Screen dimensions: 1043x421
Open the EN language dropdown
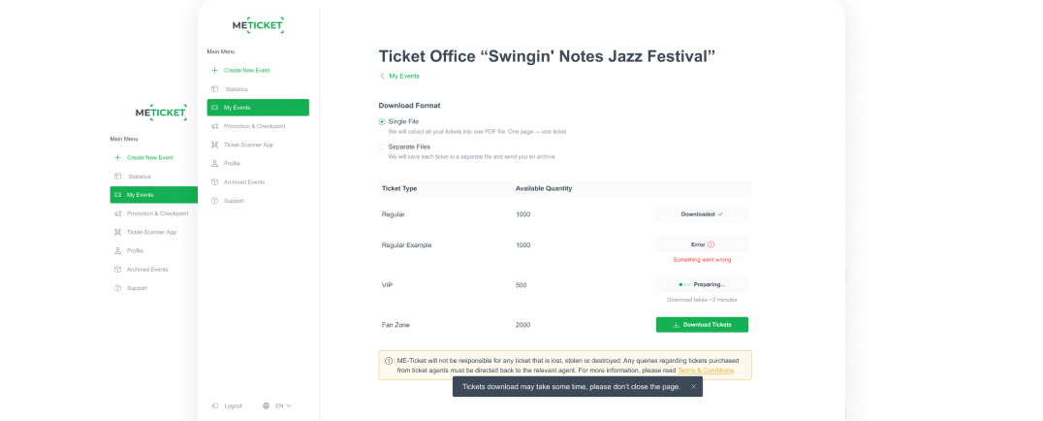(283, 405)
